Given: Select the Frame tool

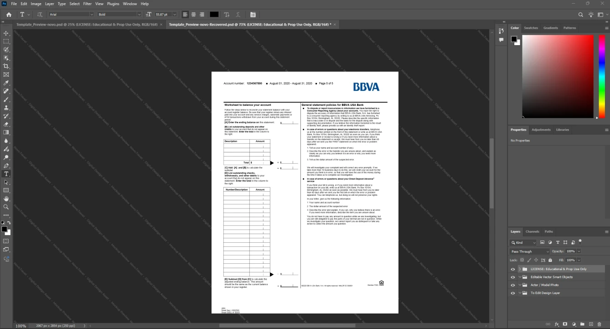Looking at the screenshot, I should point(6,74).
